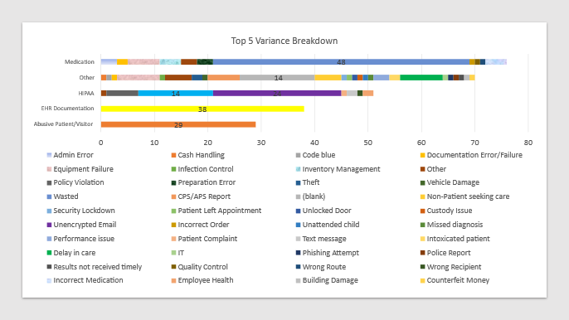Click the Admin Error legend item
This screenshot has height=320, width=569.
70,155
